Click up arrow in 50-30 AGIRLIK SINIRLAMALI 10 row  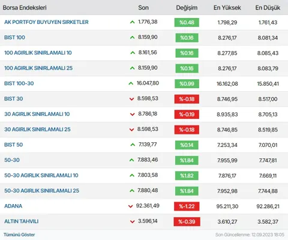(x=132, y=175)
